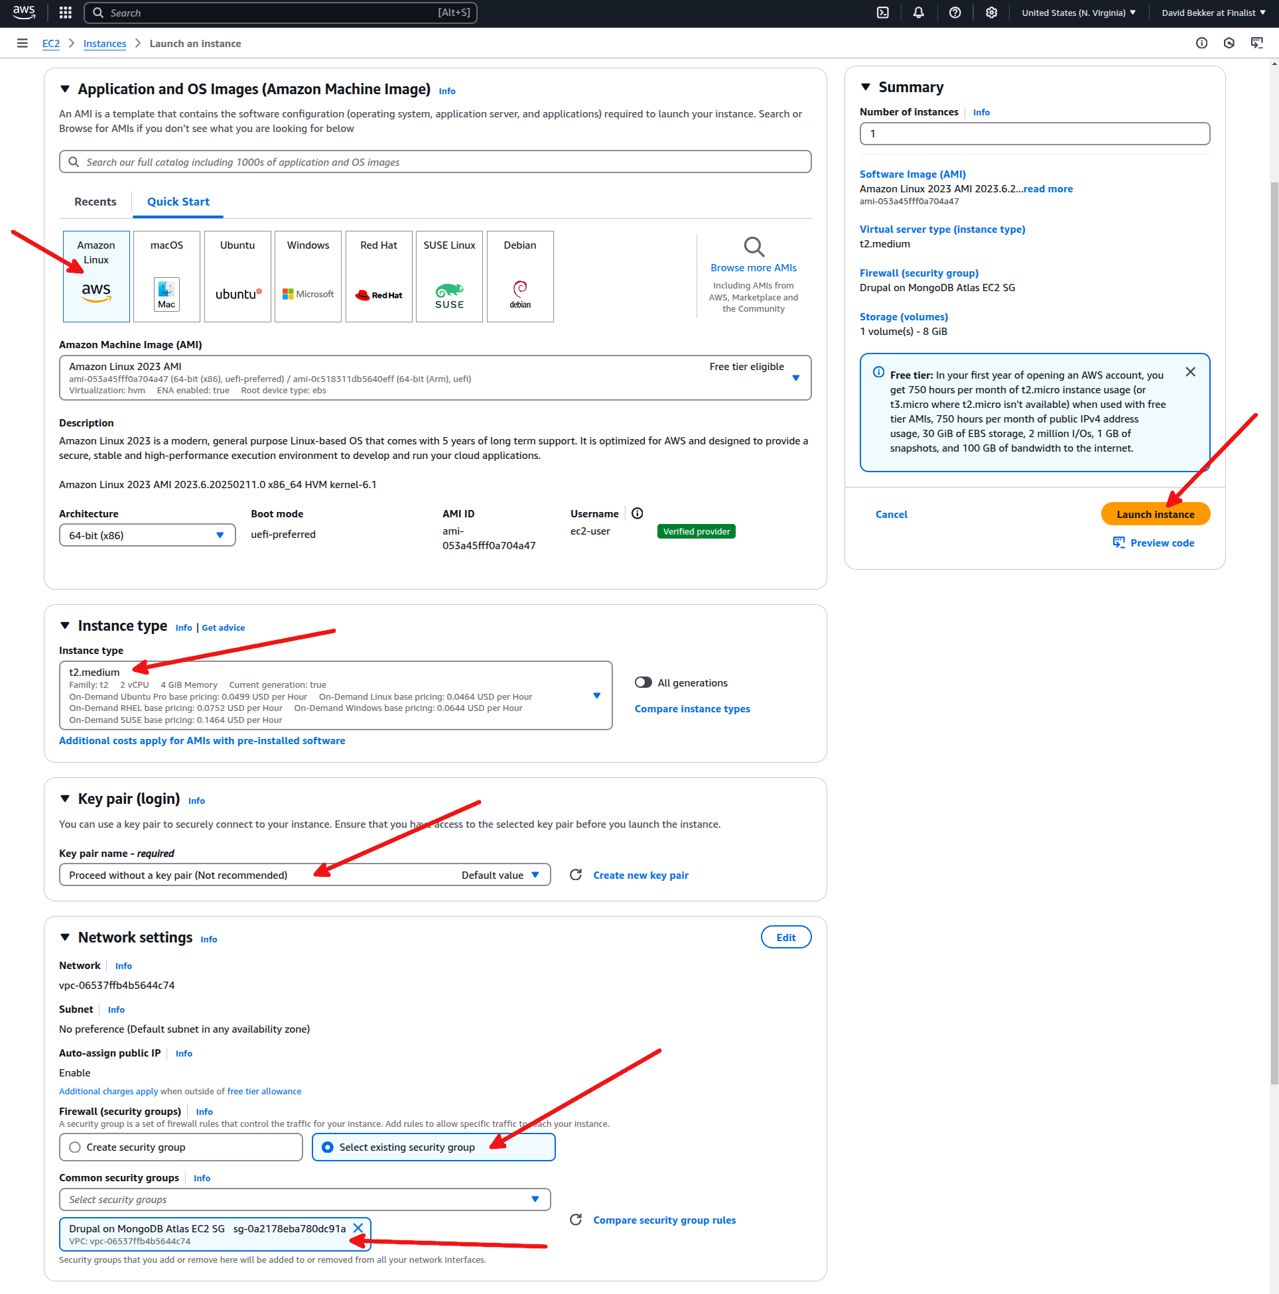1279x1294 pixels.
Task: Click the Network settings Edit button
Action: click(x=786, y=938)
